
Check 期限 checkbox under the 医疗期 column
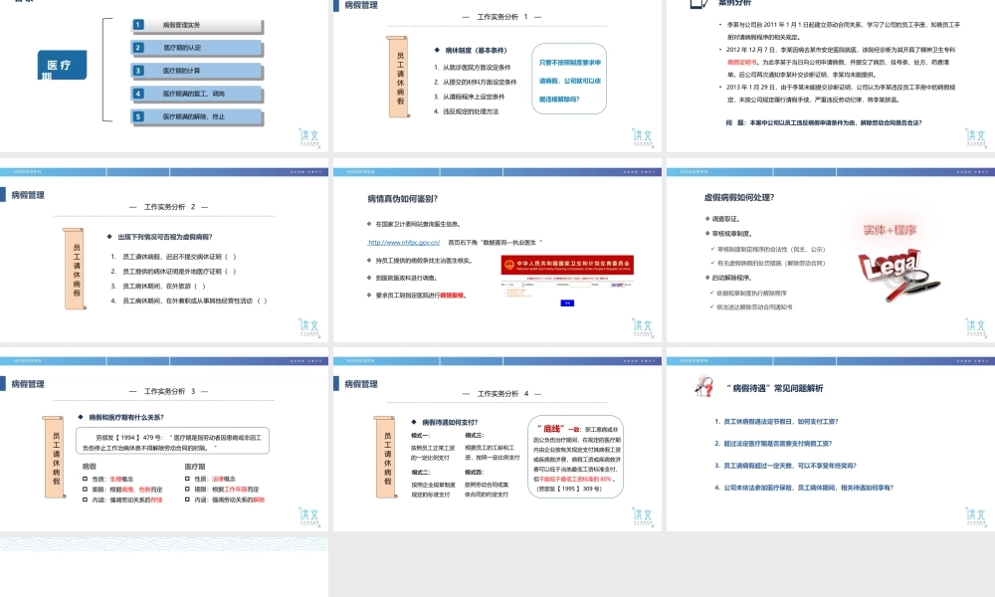pyautogui.click(x=186, y=489)
